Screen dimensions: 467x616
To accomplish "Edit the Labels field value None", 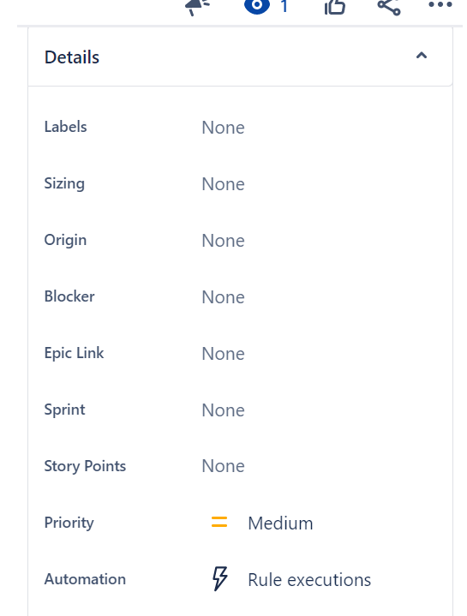I will 223,128.
